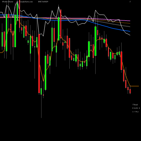Select the "BSE 543329" symbol label
This screenshot has width=141, height=141.
point(43,2)
